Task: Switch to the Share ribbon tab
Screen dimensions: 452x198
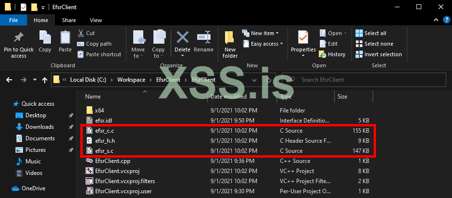Action: click(69, 20)
